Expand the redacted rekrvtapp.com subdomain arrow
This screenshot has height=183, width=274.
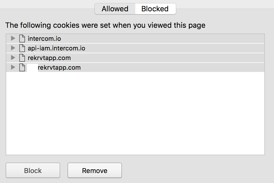[13, 67]
